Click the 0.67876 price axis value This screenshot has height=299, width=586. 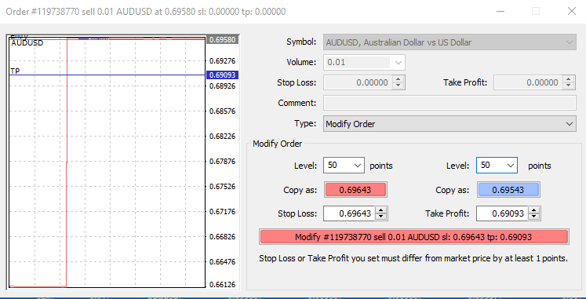222,161
